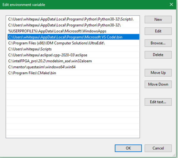Select the CMake\bin path entry
178x158 pixels.
click(x=32, y=73)
